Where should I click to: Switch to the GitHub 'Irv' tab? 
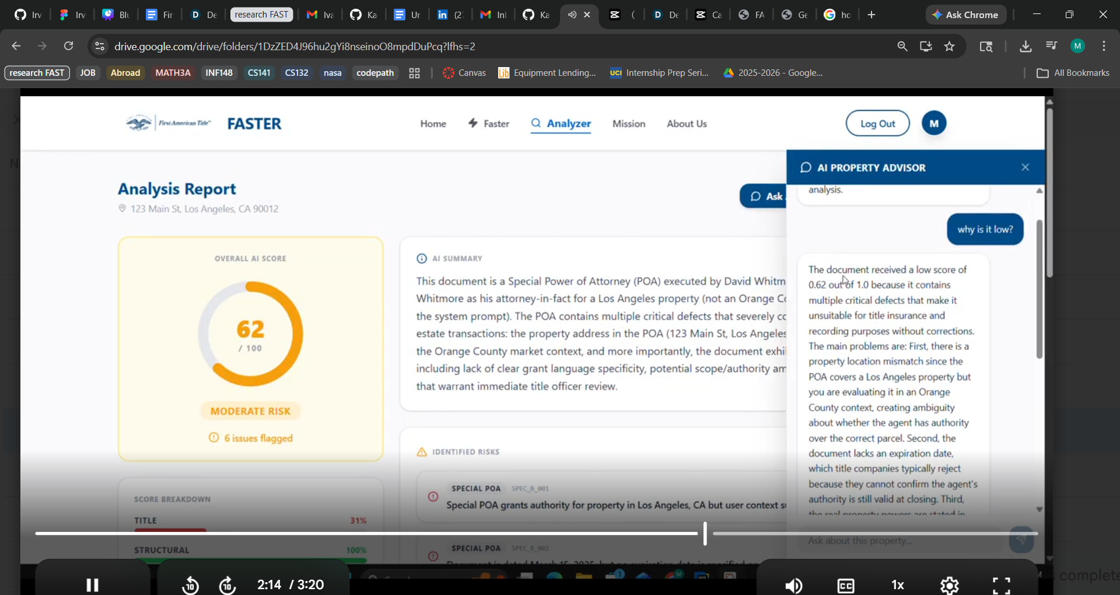point(28,15)
